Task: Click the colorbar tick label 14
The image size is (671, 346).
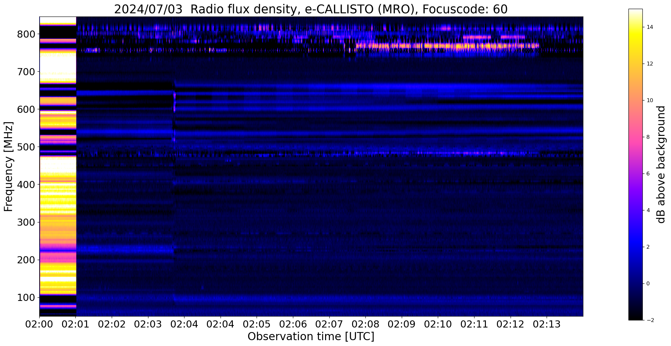Action: coord(650,27)
